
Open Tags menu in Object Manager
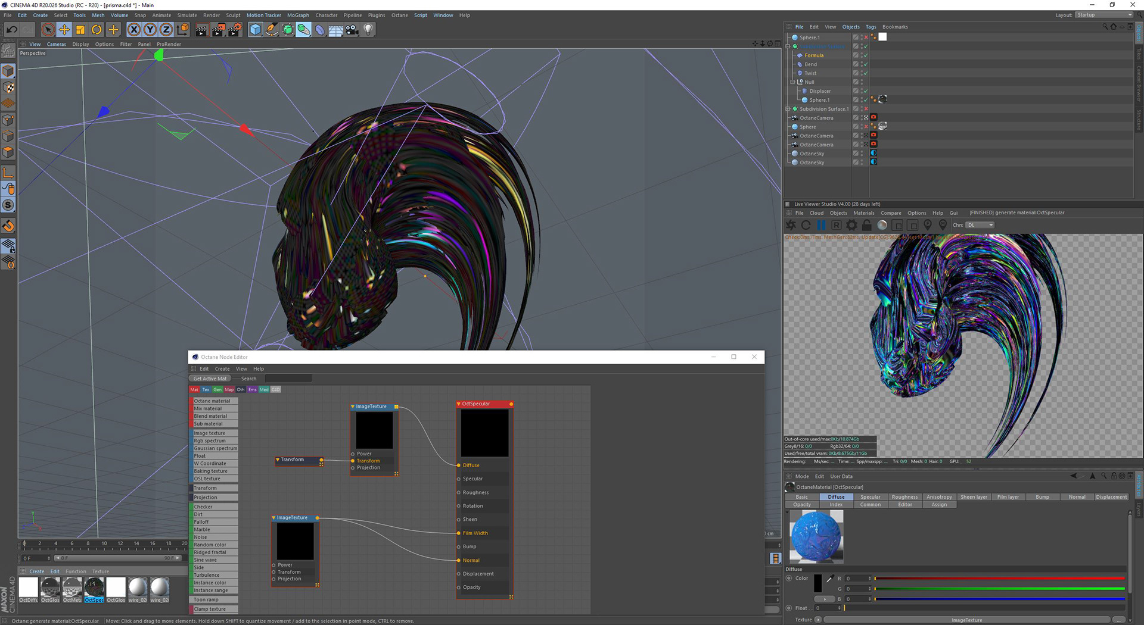[x=871, y=27]
